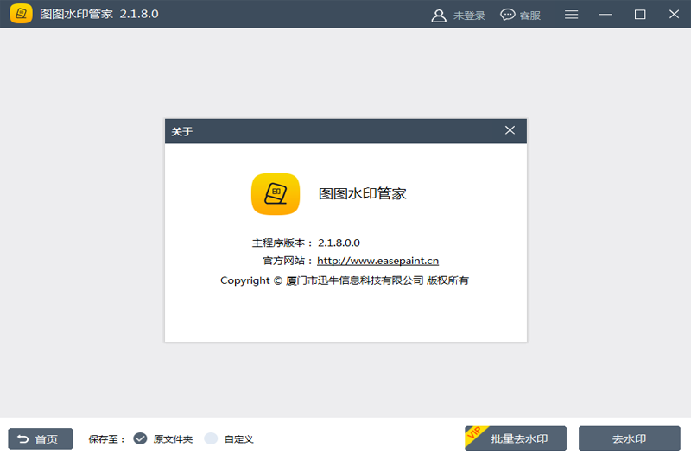Click the 关于 dialog title text
Viewport: 691px width, 460px height.
pyautogui.click(x=181, y=131)
